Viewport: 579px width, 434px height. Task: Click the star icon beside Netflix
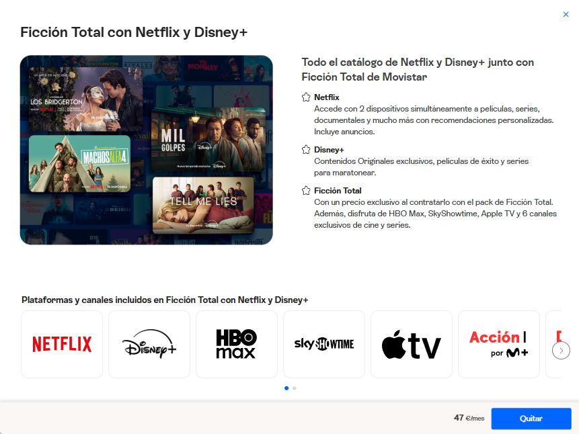(306, 97)
